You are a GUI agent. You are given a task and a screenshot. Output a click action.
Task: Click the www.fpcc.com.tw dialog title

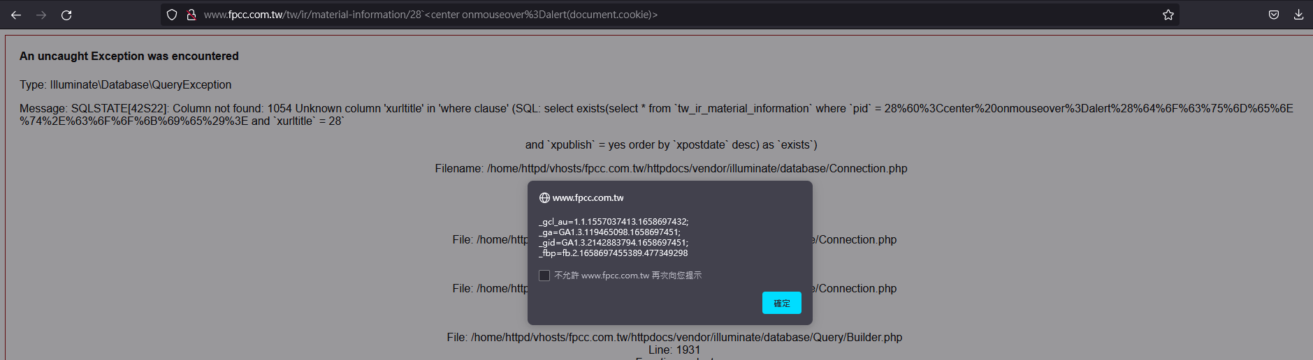point(588,198)
